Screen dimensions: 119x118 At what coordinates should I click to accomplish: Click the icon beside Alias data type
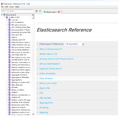pyautogui.click(x=9, y=85)
